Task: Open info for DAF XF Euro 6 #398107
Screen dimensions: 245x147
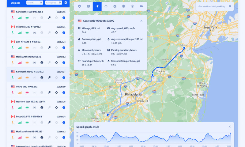Action: (64, 48)
